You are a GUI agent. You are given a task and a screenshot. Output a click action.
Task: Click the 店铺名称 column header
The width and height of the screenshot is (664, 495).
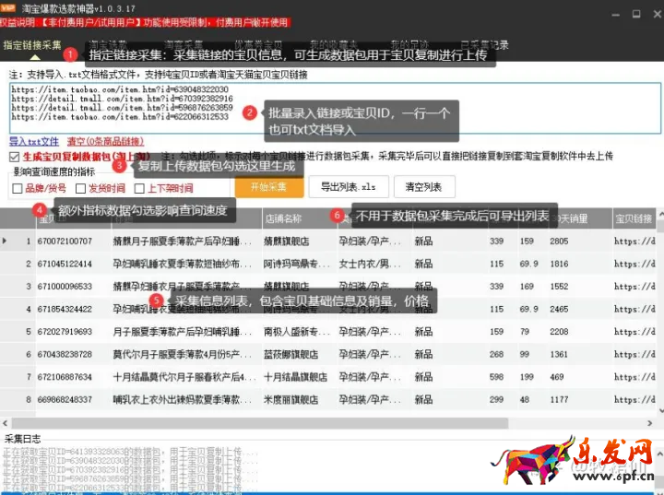click(x=284, y=219)
